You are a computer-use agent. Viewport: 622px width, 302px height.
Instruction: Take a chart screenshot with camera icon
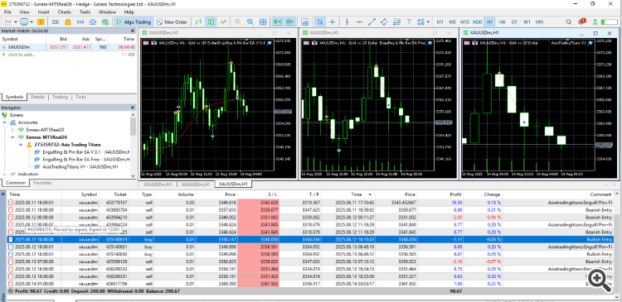tap(304, 22)
